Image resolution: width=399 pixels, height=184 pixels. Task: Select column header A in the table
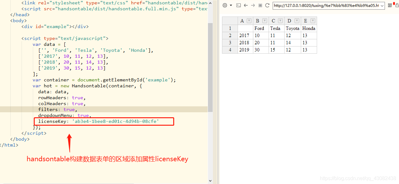(x=242, y=21)
